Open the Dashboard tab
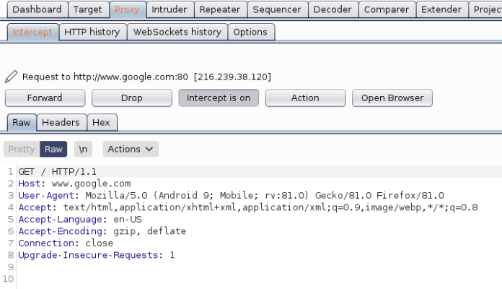 pos(37,9)
